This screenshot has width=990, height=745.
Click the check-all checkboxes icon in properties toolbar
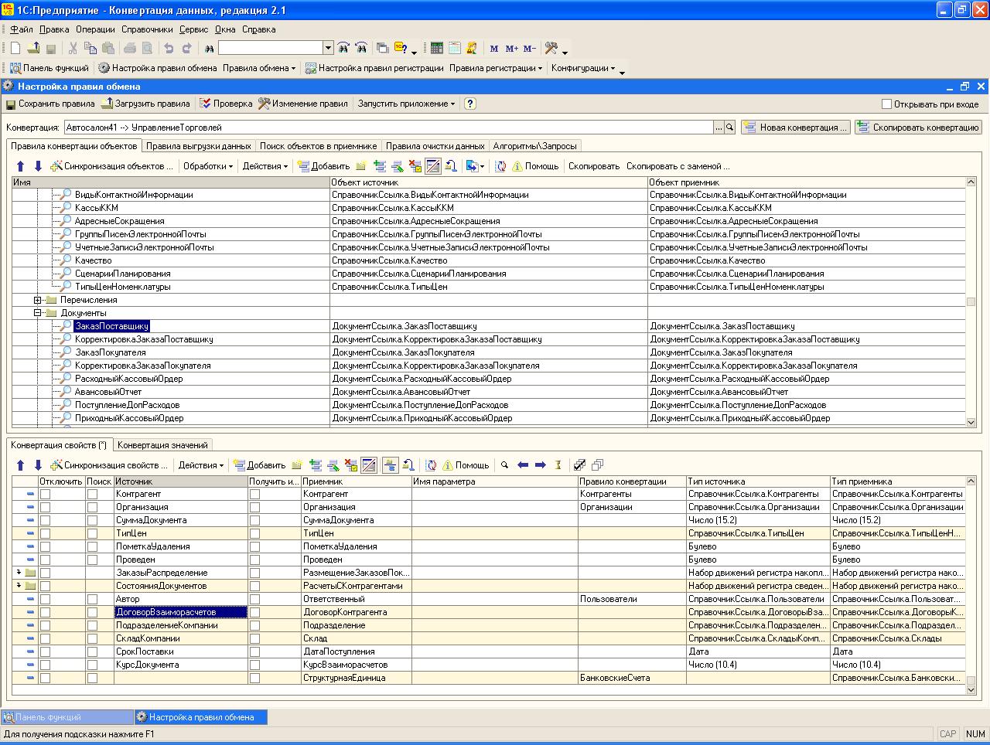click(580, 465)
